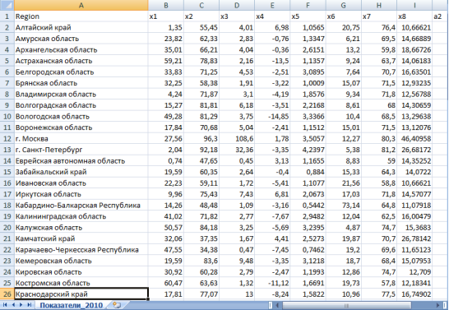This screenshot has height=310, width=449.
Task: Select the Астраханская область cell
Action: (81, 61)
